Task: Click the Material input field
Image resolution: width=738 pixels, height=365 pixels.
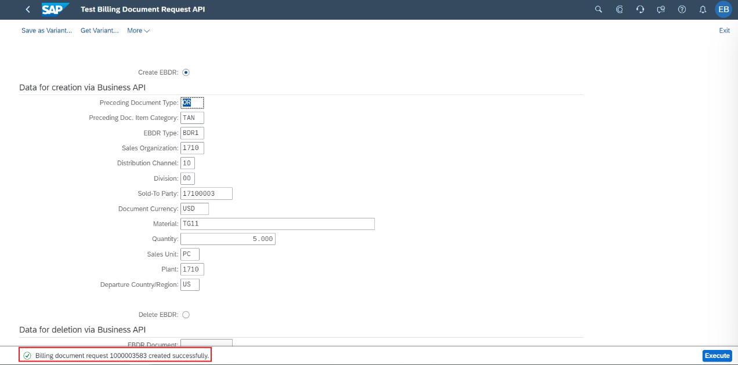Action: pyautogui.click(x=277, y=224)
